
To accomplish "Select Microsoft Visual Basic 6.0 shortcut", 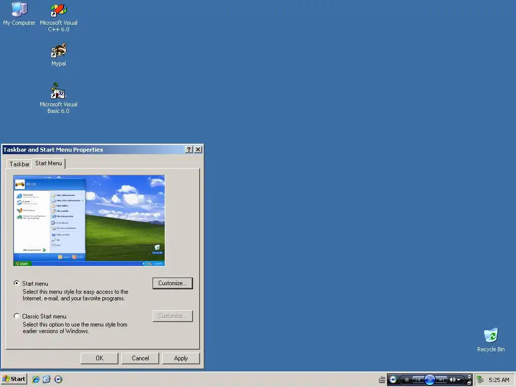I will (58, 98).
